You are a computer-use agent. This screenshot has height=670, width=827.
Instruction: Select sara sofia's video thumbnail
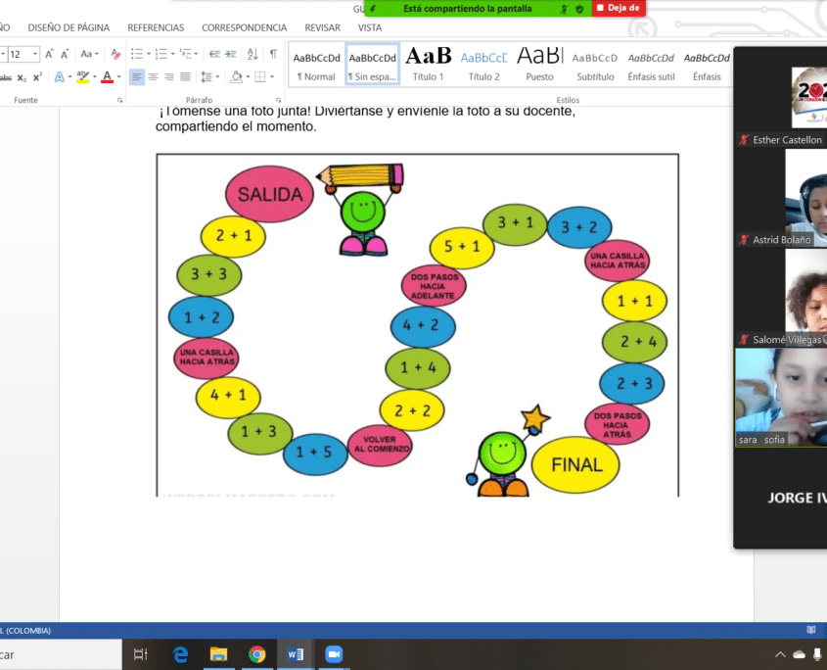[x=781, y=397]
